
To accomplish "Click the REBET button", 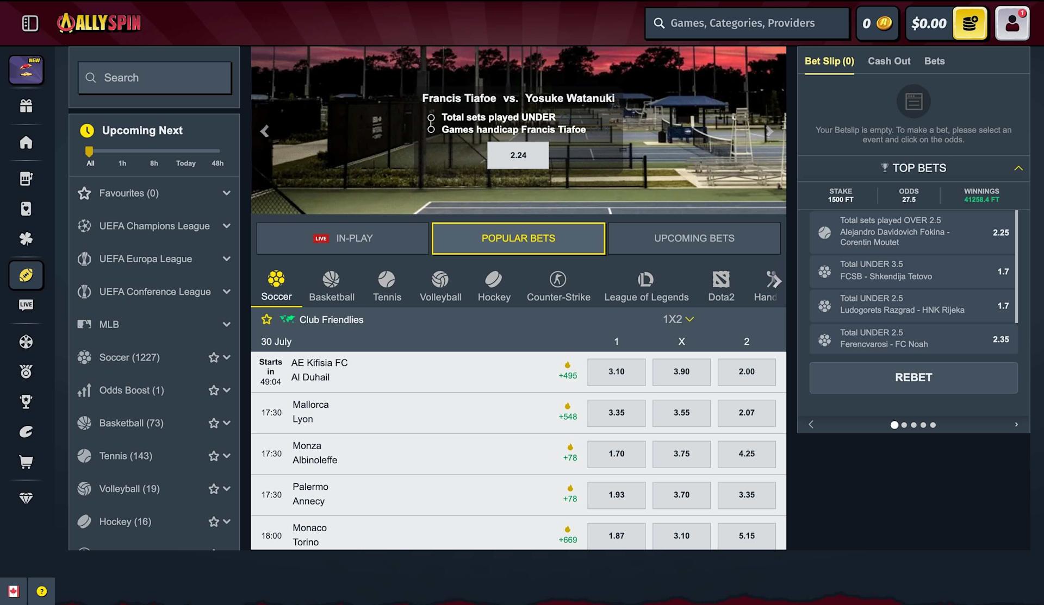I will 913,377.
